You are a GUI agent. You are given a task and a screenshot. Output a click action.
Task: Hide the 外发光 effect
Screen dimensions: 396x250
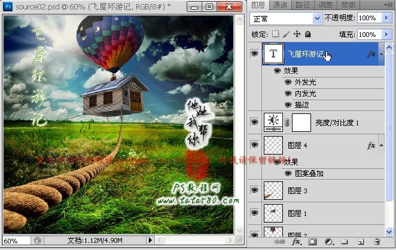288,82
